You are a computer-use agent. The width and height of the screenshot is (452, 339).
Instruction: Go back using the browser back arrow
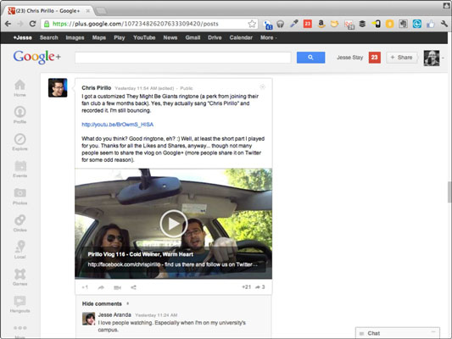tap(8, 24)
